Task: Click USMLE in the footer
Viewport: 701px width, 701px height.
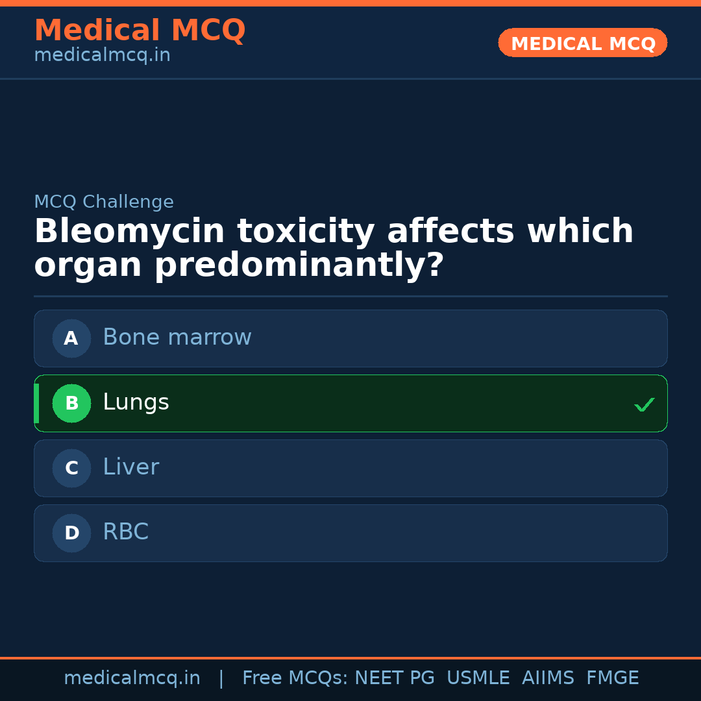Action: [x=478, y=678]
